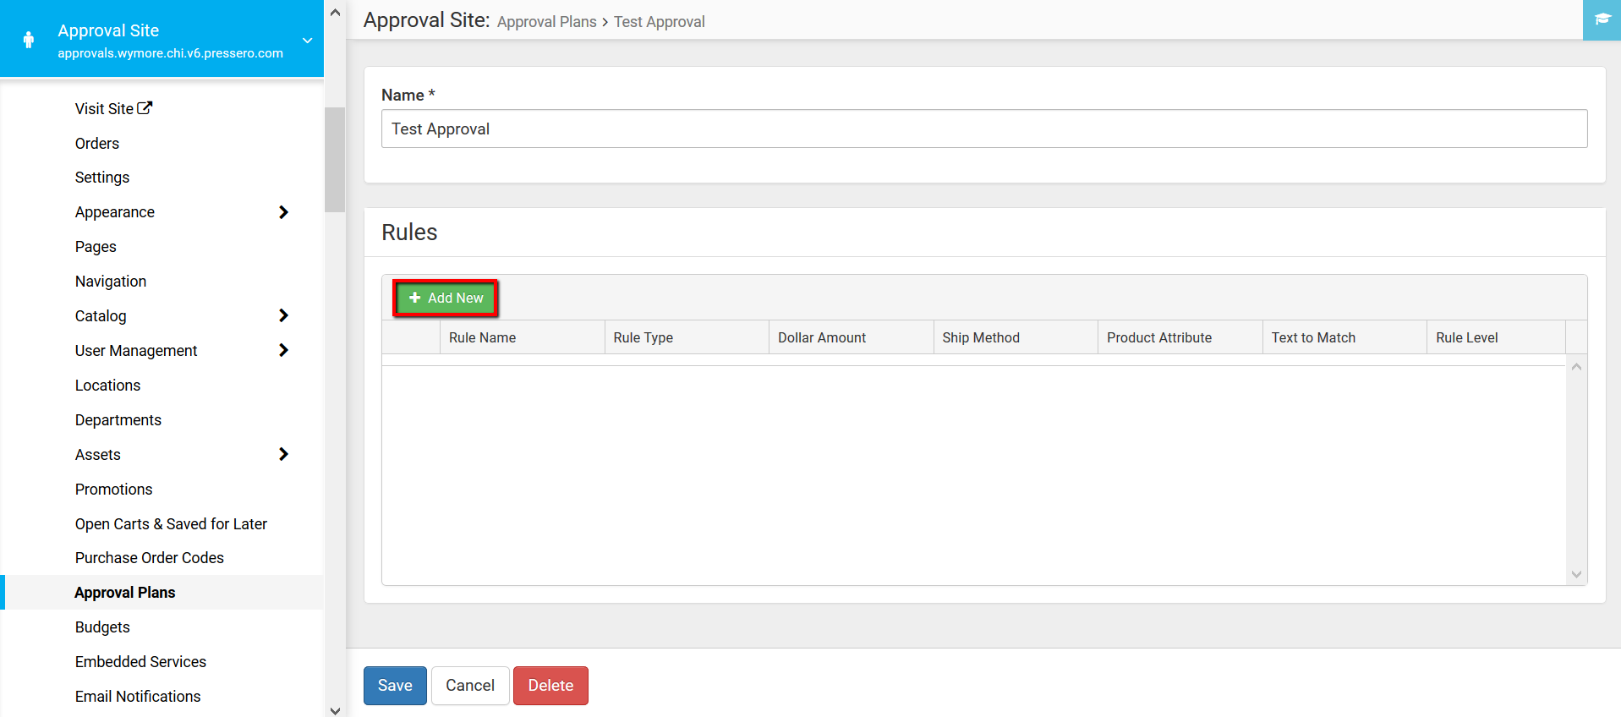The height and width of the screenshot is (717, 1621).
Task: Click the site person icon in header
Action: pos(29,40)
